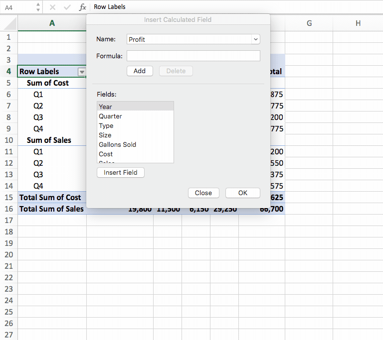Click the Add button

click(x=140, y=71)
